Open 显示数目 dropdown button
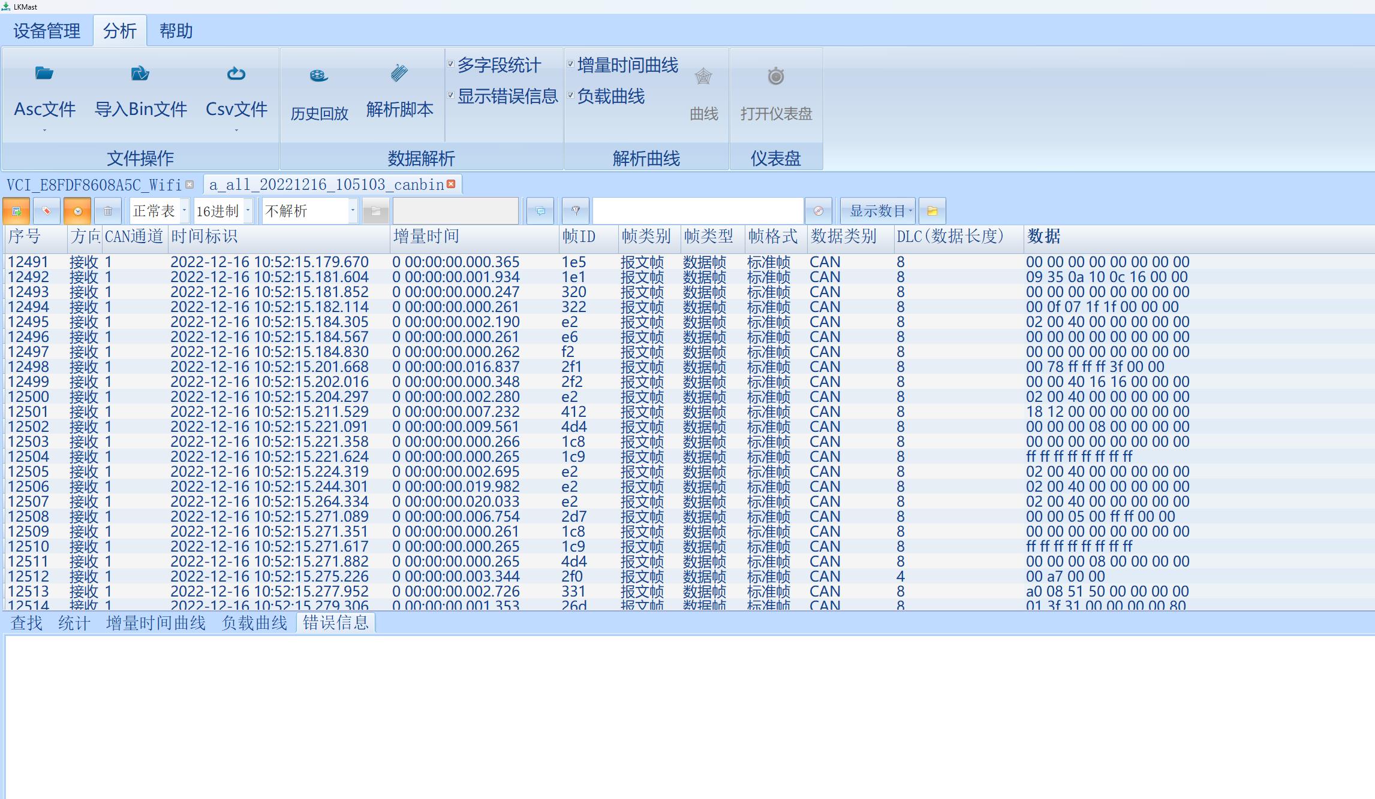The height and width of the screenshot is (799, 1375). [x=878, y=211]
